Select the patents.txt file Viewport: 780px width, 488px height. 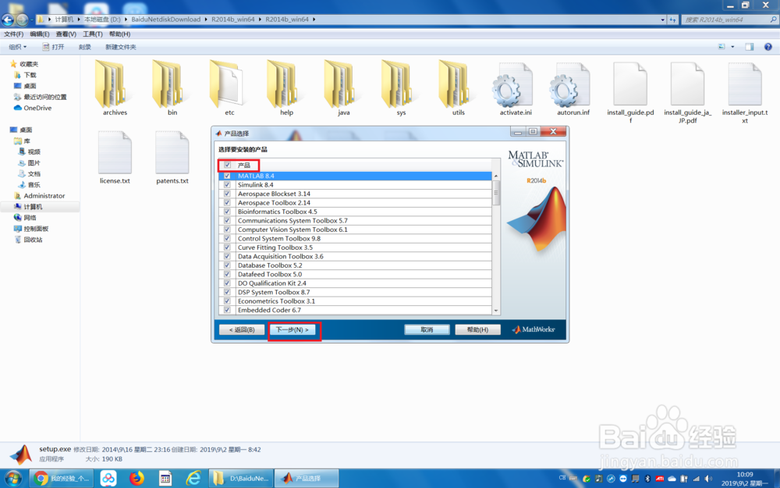tap(172, 158)
